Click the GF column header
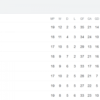The image size is (100, 100). (82, 19)
